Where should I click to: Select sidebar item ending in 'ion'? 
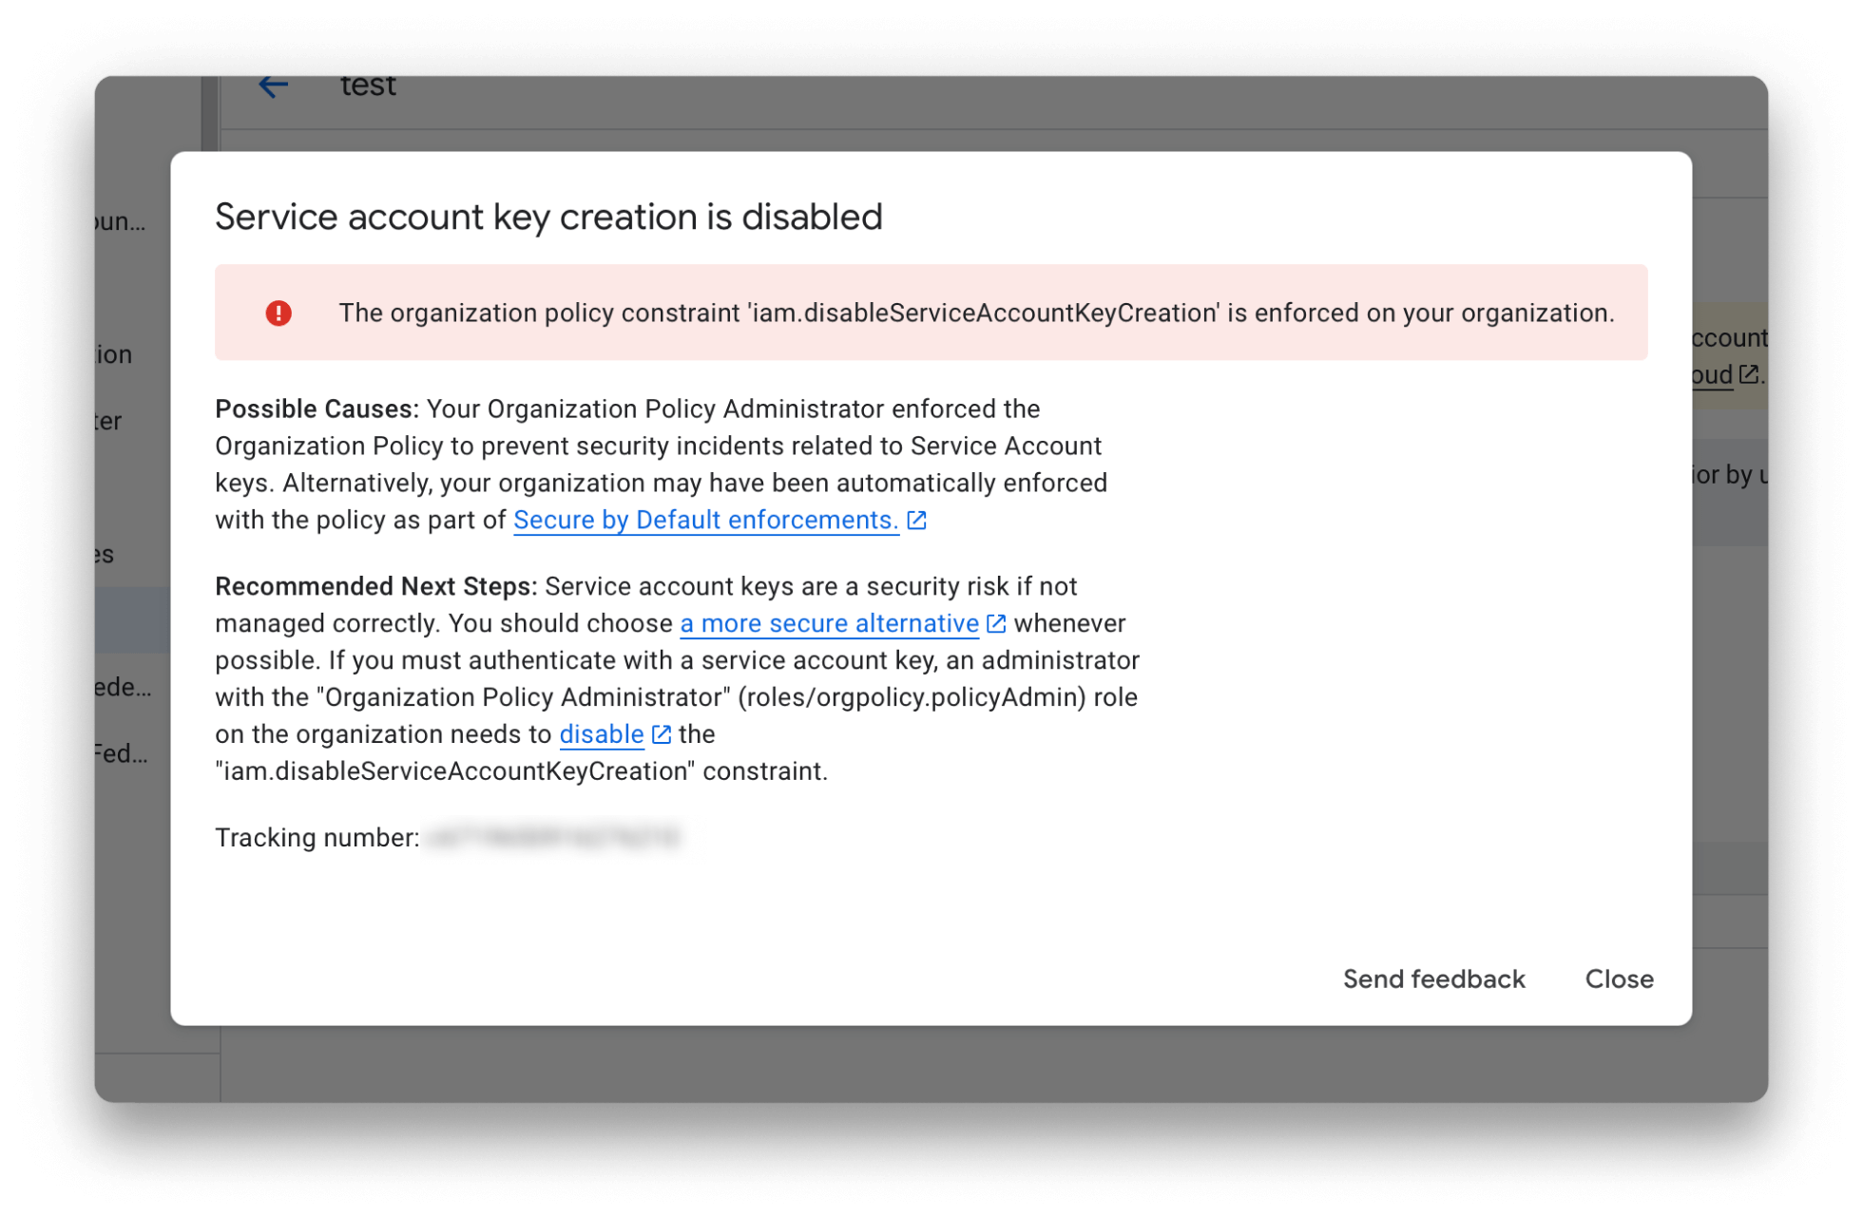(x=115, y=355)
